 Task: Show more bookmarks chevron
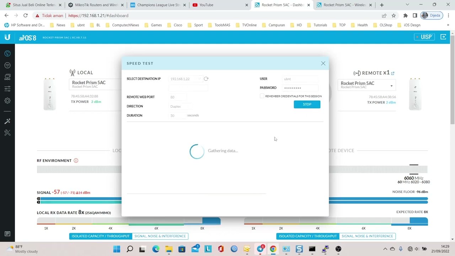(x=448, y=25)
